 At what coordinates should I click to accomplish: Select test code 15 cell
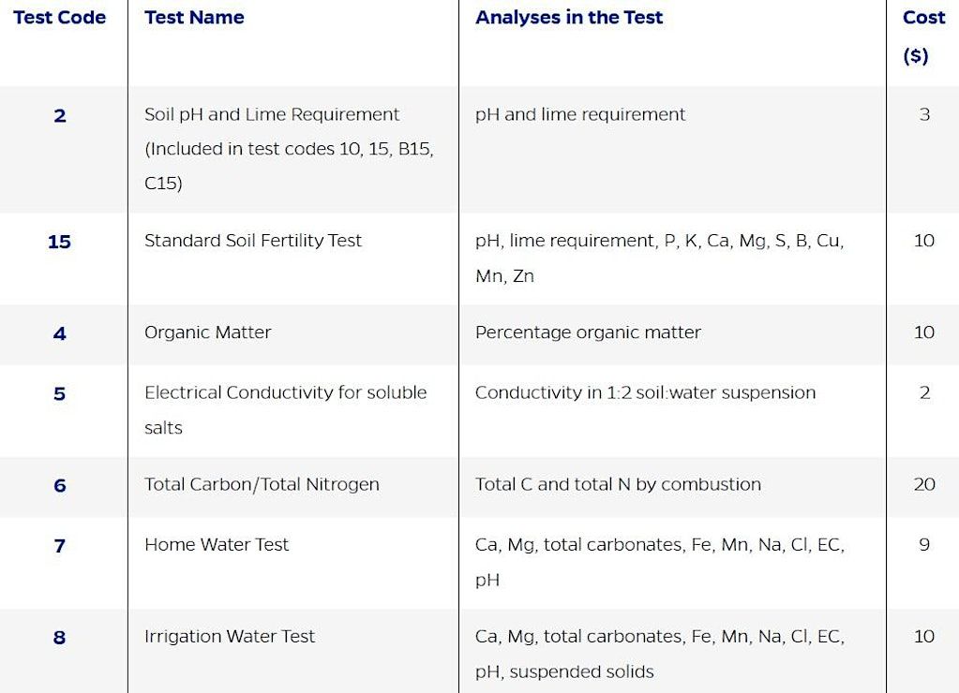point(59,242)
